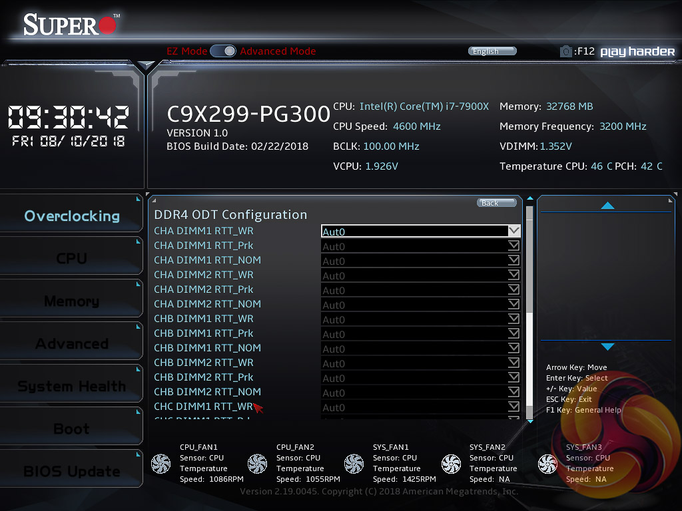Toggle the EZ Mode / Advanced Mode switch
Image resolution: width=682 pixels, height=511 pixels.
(x=223, y=51)
